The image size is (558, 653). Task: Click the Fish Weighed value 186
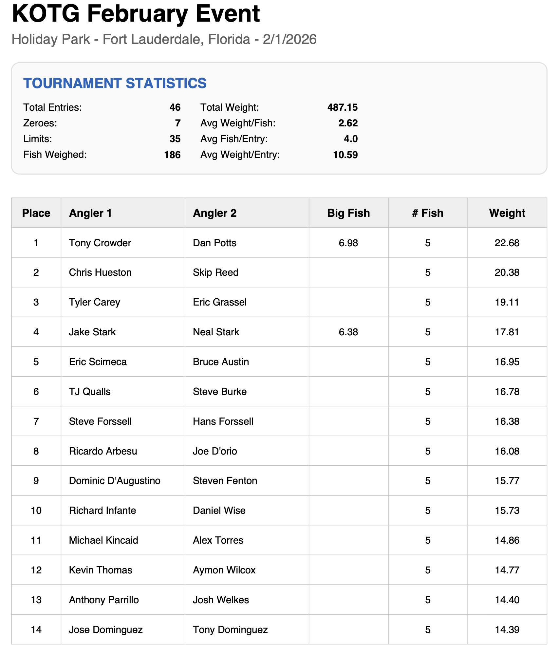(172, 155)
